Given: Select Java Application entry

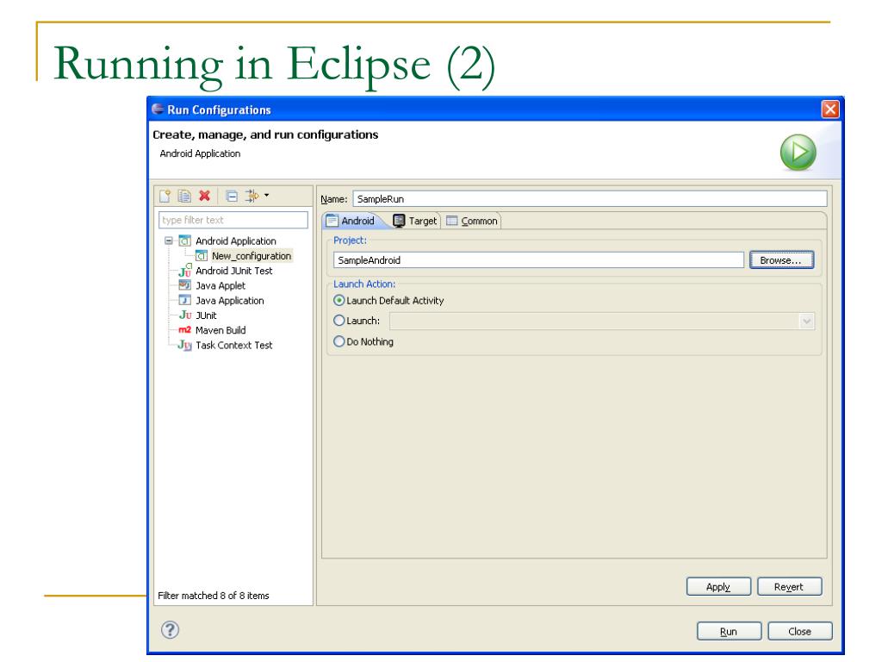Looking at the screenshot, I should pos(229,301).
